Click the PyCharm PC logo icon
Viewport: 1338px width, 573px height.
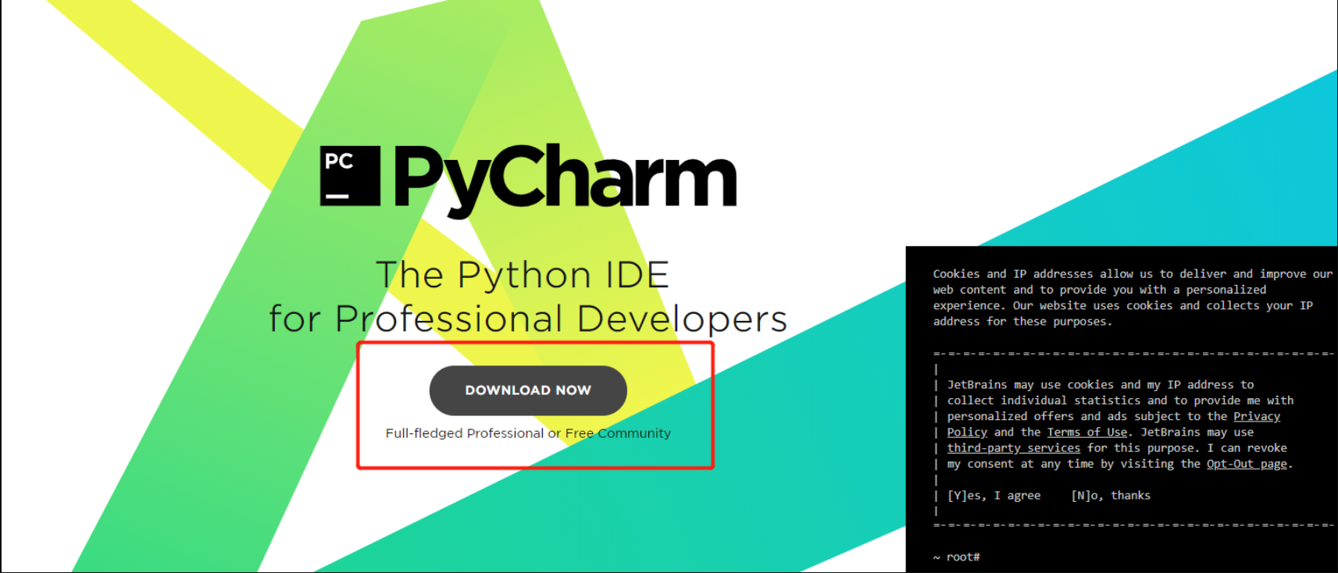[350, 176]
